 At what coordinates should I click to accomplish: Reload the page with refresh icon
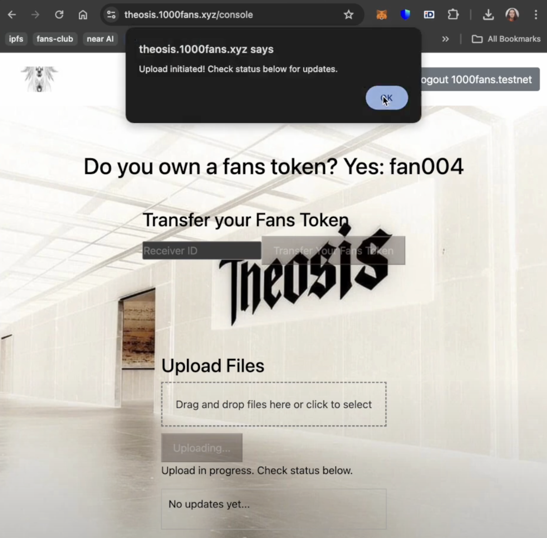point(59,15)
